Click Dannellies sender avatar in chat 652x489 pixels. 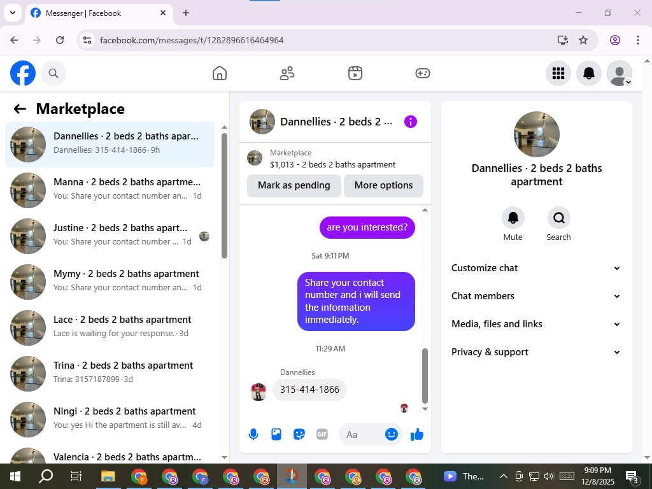coord(259,392)
